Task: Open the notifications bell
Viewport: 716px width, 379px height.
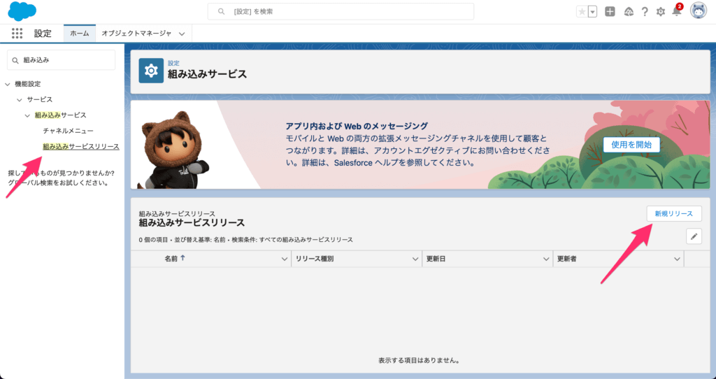Action: pyautogui.click(x=677, y=11)
